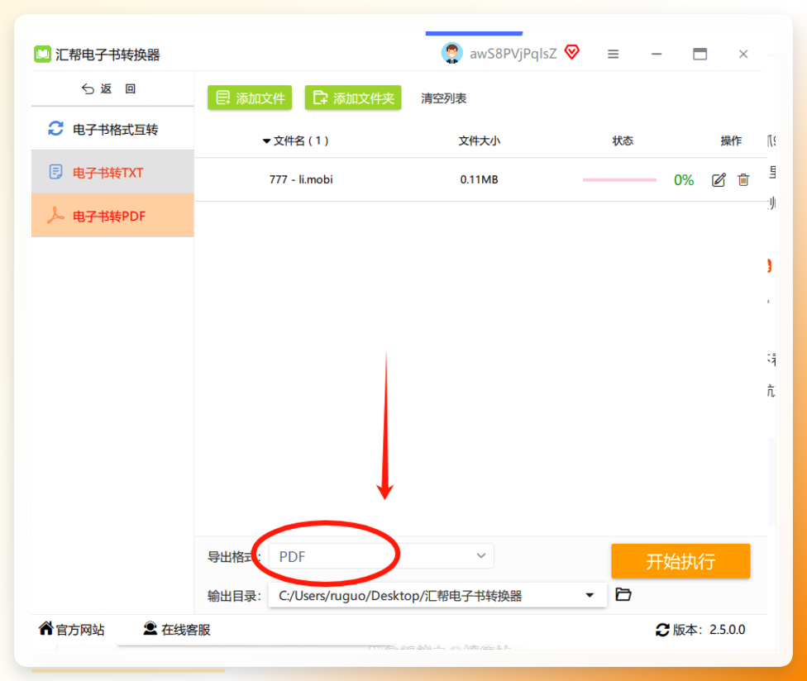Open the 在线客服 link

tap(177, 629)
